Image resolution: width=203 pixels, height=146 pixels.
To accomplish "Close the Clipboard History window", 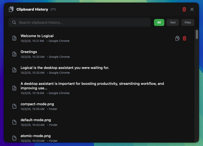I will (192, 9).
